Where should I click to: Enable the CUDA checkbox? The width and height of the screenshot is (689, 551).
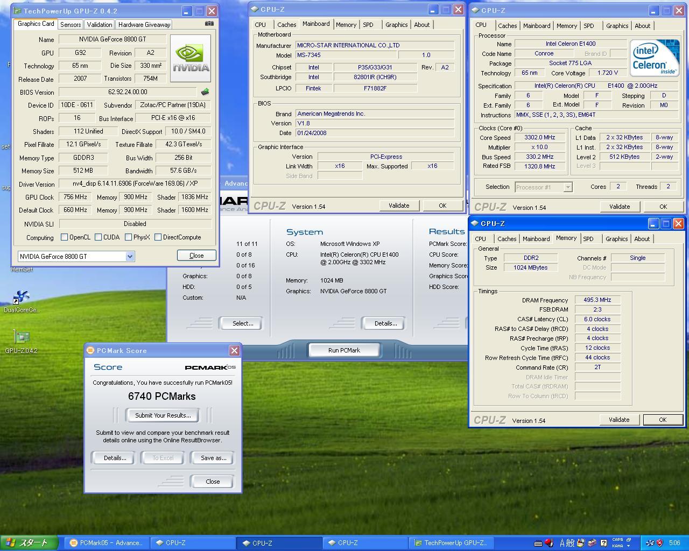pos(99,237)
